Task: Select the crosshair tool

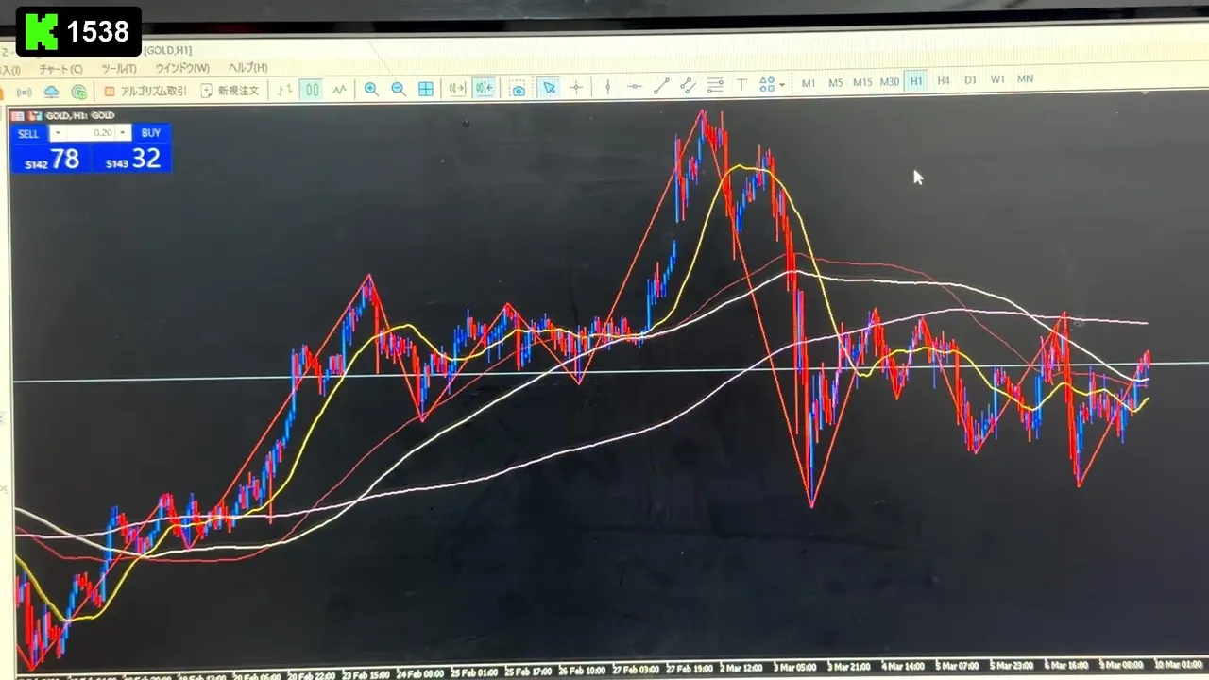Action: coord(576,88)
